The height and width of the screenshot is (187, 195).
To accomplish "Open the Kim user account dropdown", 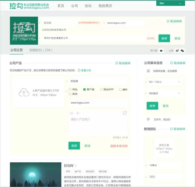I will [x=171, y=3].
